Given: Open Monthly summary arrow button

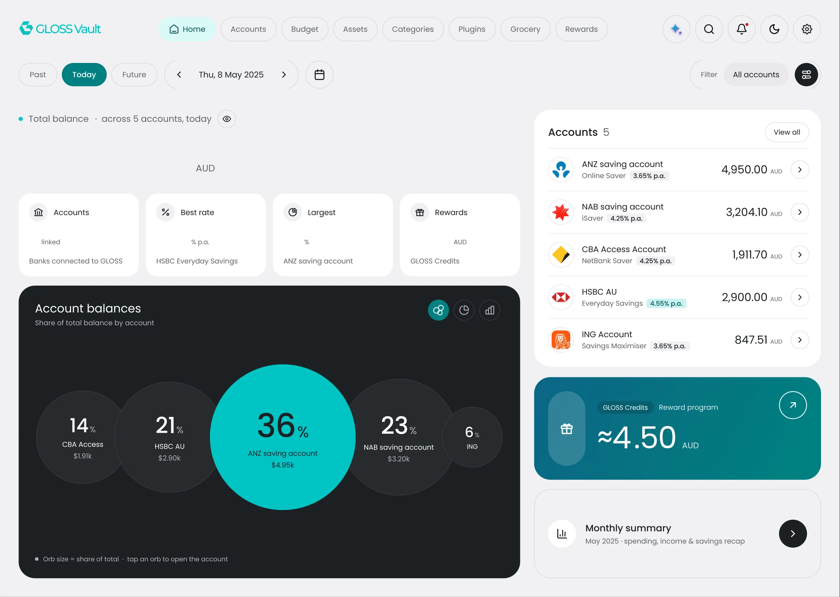Looking at the screenshot, I should [792, 533].
